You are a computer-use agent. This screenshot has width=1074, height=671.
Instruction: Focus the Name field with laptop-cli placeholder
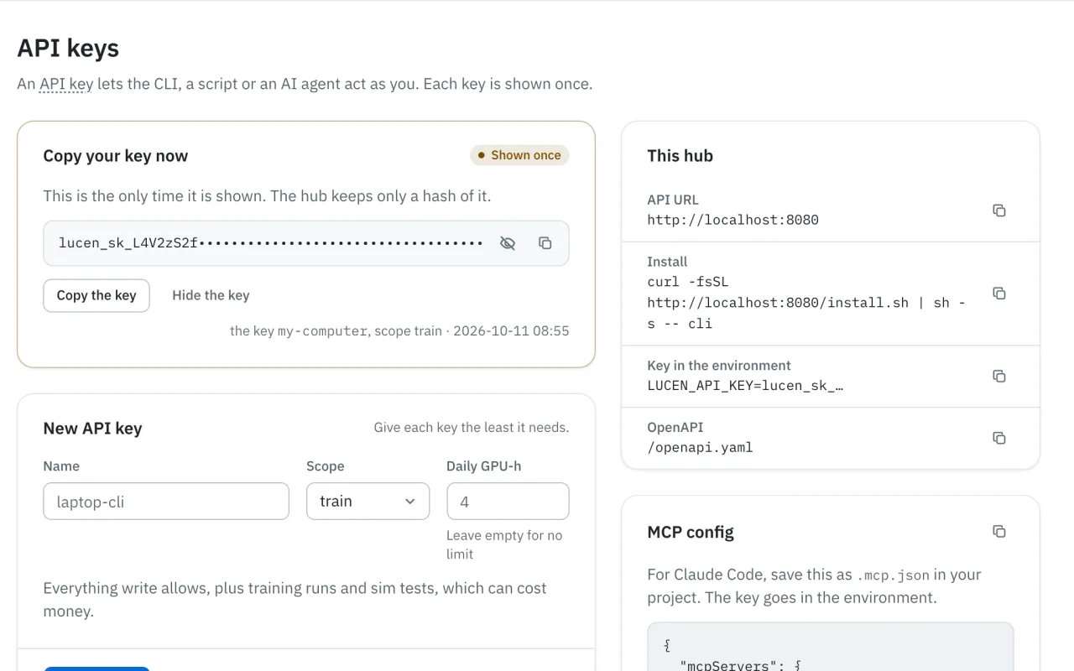166,502
